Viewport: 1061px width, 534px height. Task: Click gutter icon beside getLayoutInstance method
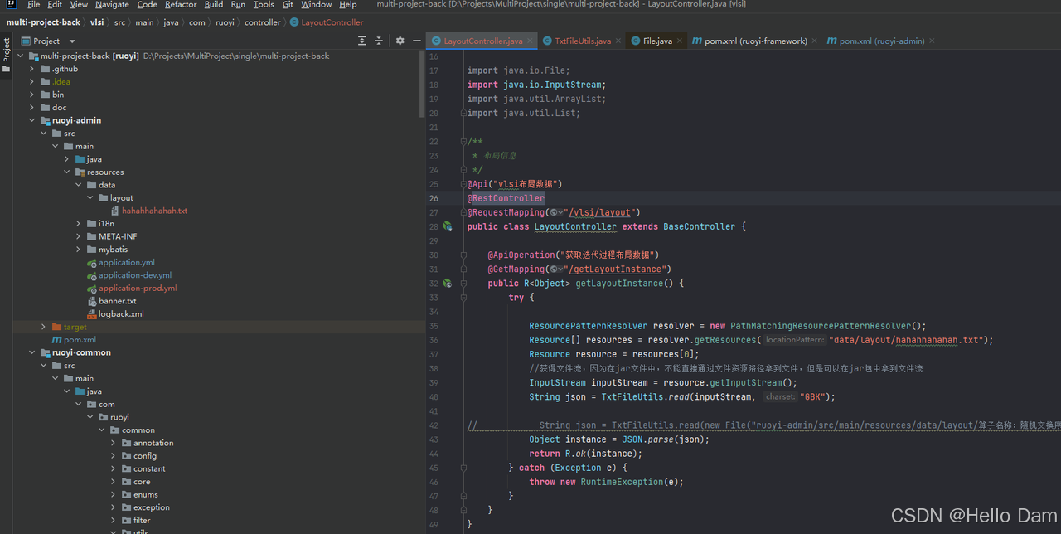[447, 283]
